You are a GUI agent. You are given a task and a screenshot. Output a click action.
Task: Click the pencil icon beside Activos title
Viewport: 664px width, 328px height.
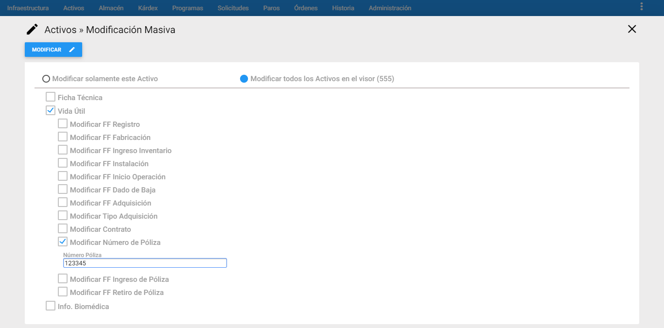[x=32, y=30]
